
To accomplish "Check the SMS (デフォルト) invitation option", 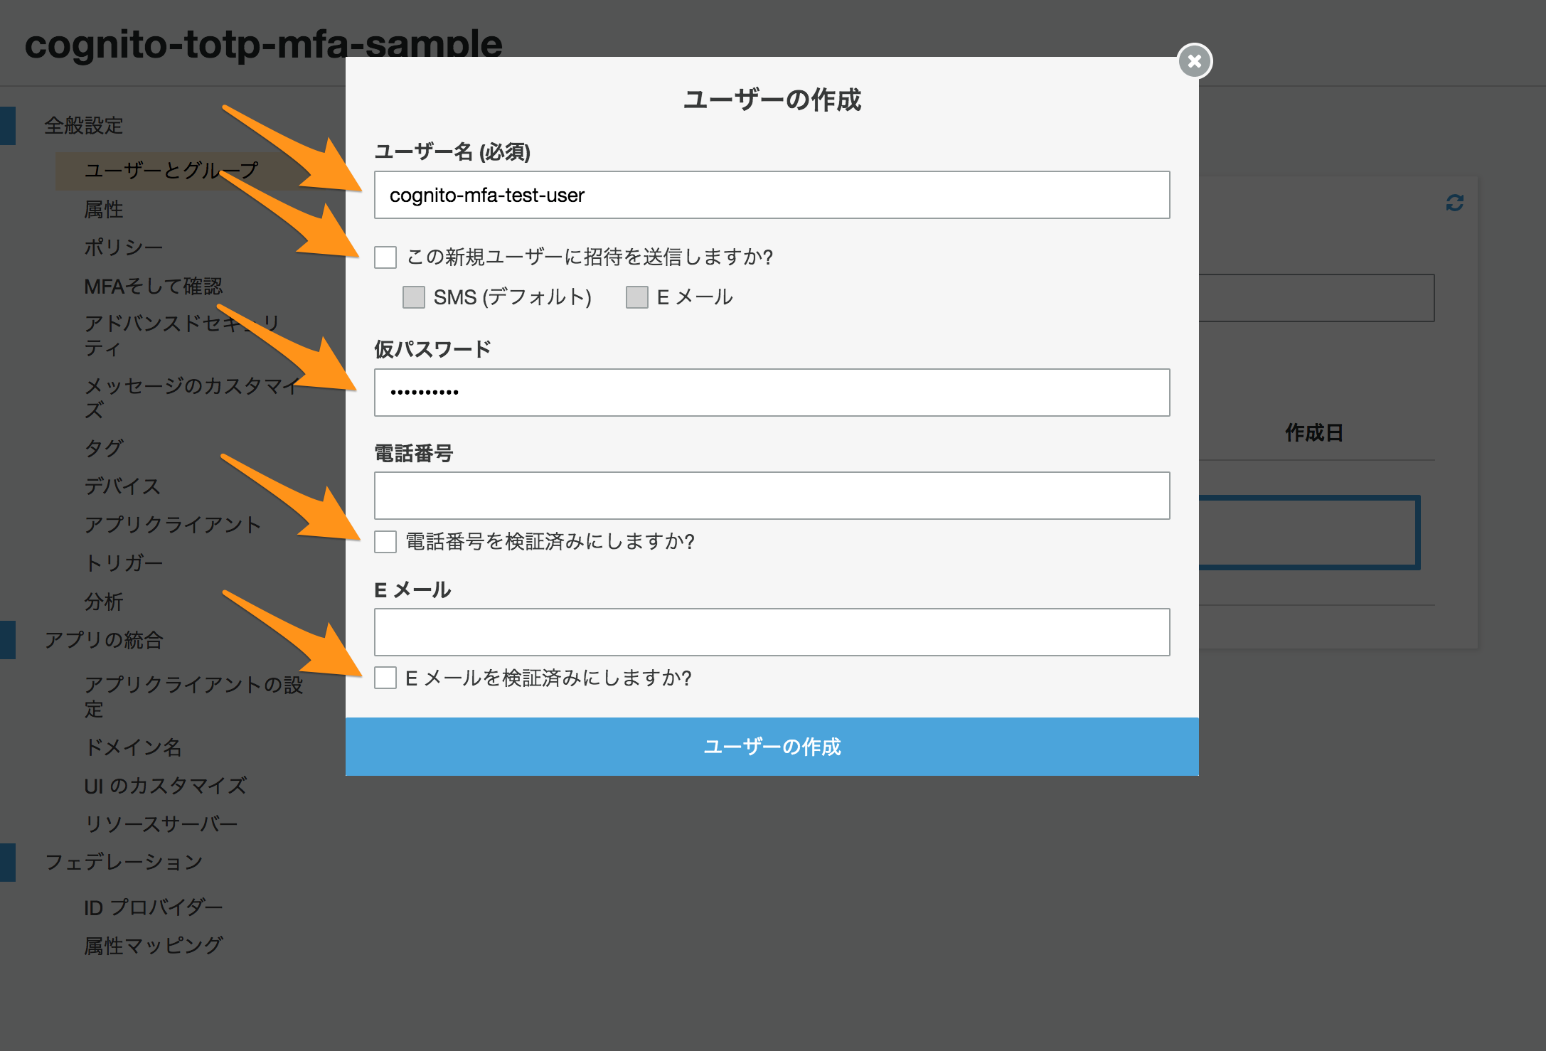I will coord(413,297).
